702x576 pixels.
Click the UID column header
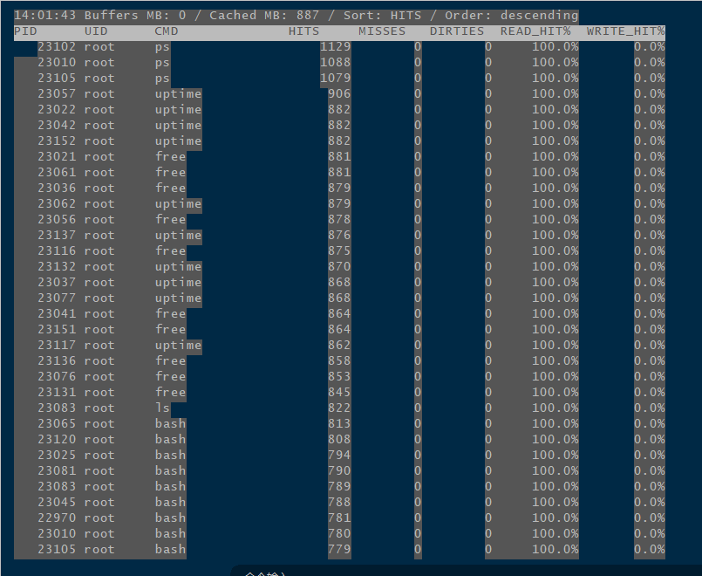coord(96,31)
